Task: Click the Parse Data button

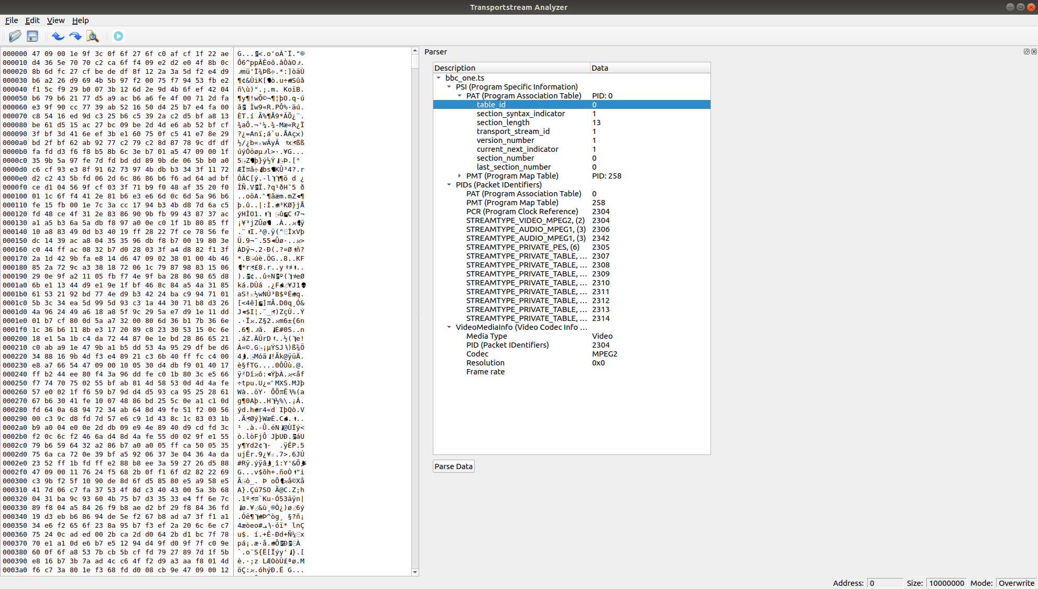Action: pos(454,466)
